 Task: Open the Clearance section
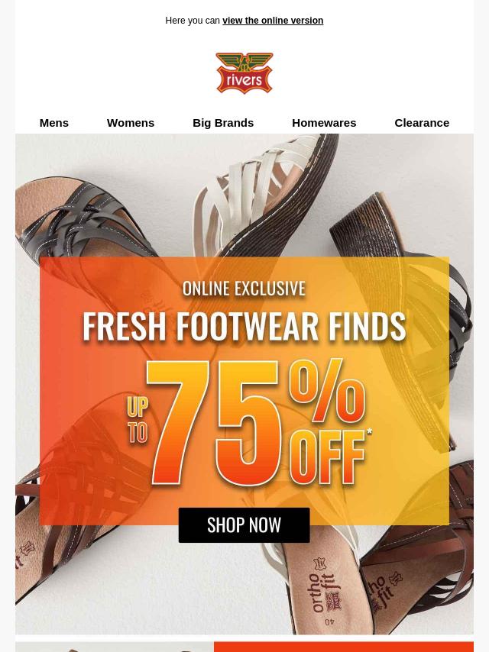(x=422, y=123)
